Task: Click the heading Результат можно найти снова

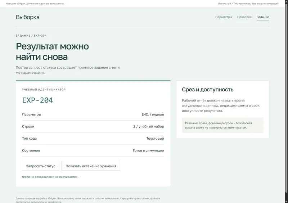Action: pos(52,51)
